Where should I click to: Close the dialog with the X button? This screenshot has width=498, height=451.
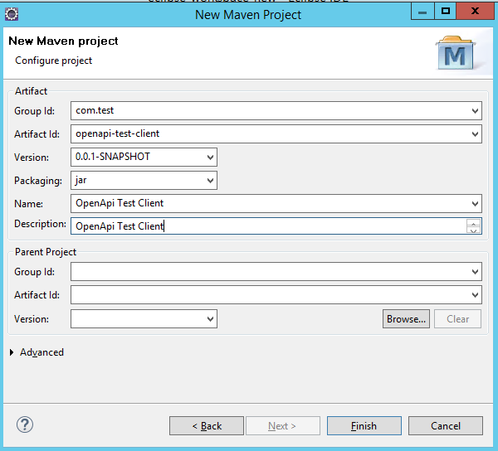pos(475,12)
